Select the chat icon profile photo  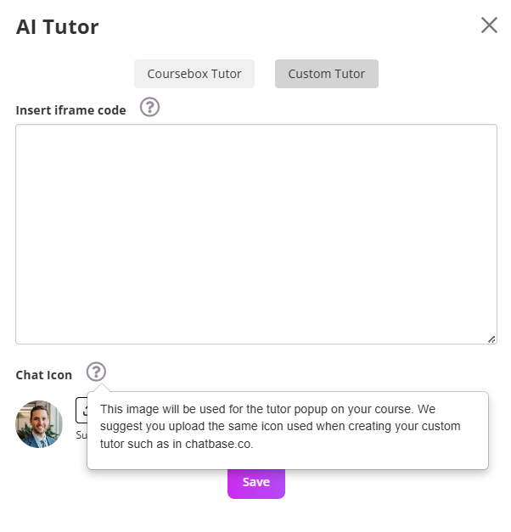coord(39,424)
